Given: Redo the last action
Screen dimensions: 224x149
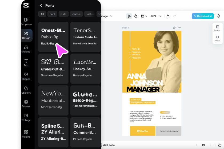Looking at the screenshot, I should point(175,16).
